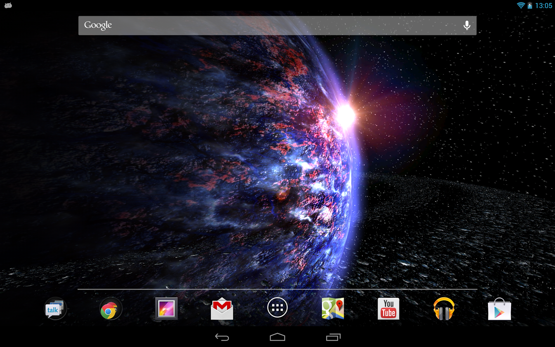Open Play Music headphones icon

tap(444, 308)
